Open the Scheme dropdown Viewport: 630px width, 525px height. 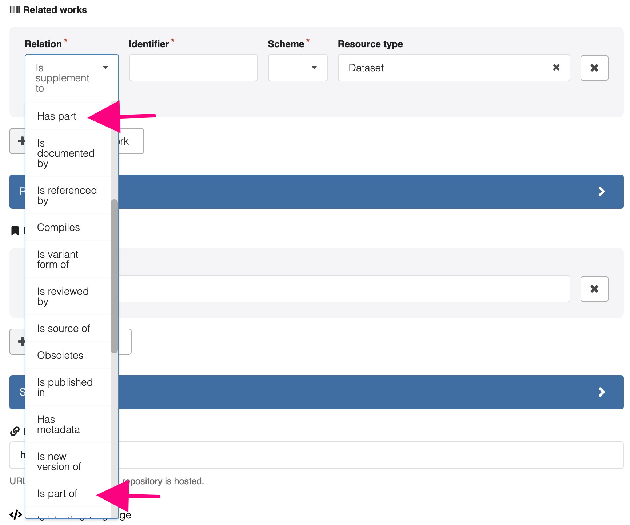(298, 68)
